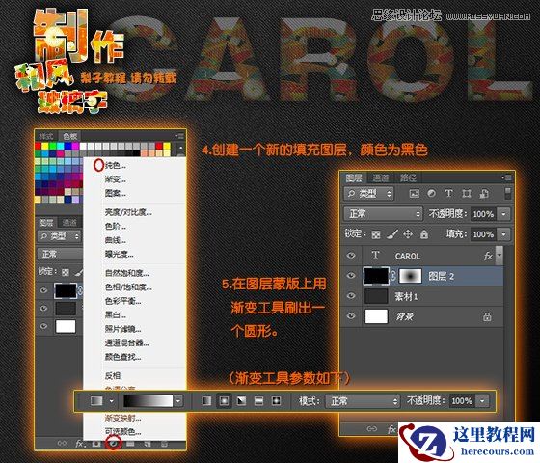Screen dimensions: 540x463
Task: Click the link layers icon, left panel
Action: [x=63, y=444]
